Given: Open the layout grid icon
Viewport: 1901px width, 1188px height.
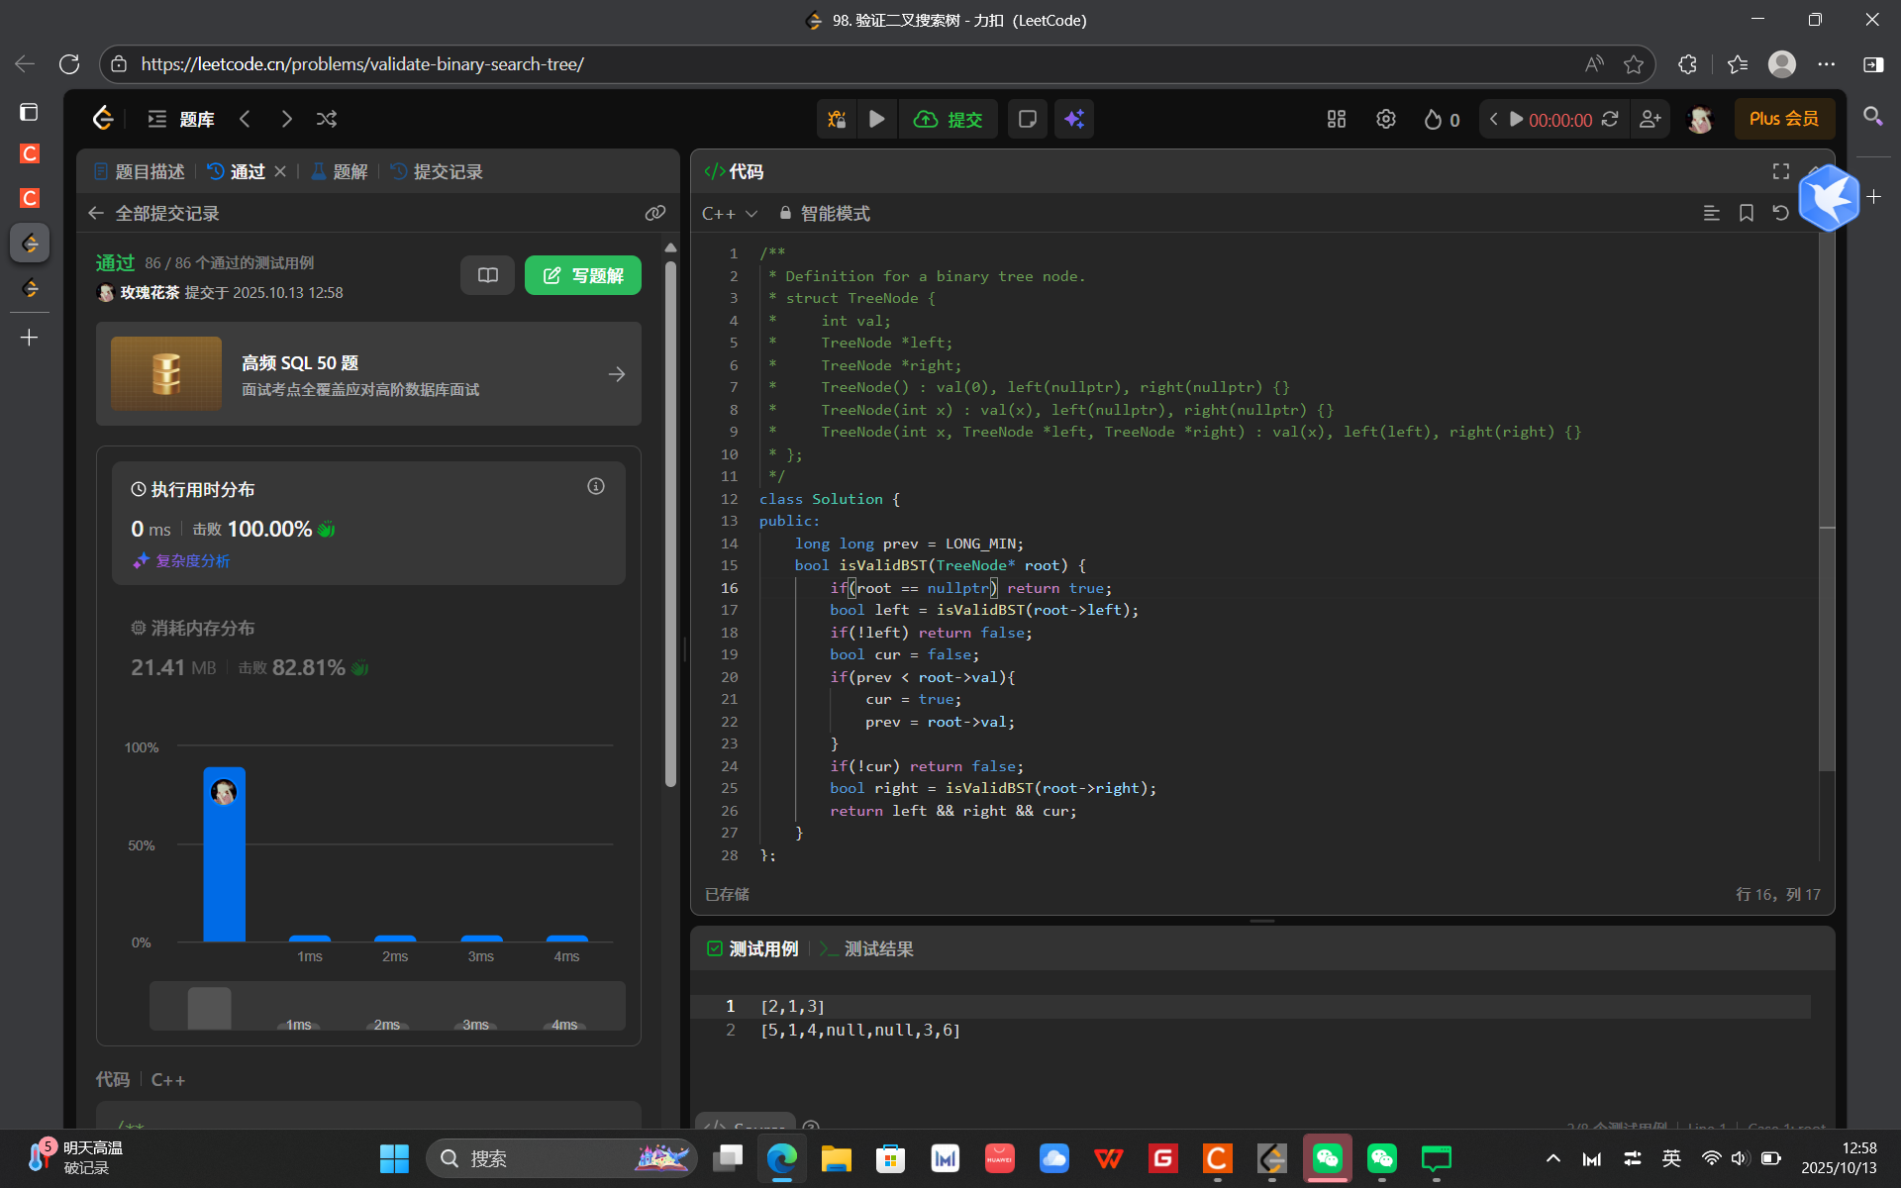Looking at the screenshot, I should click(x=1336, y=119).
